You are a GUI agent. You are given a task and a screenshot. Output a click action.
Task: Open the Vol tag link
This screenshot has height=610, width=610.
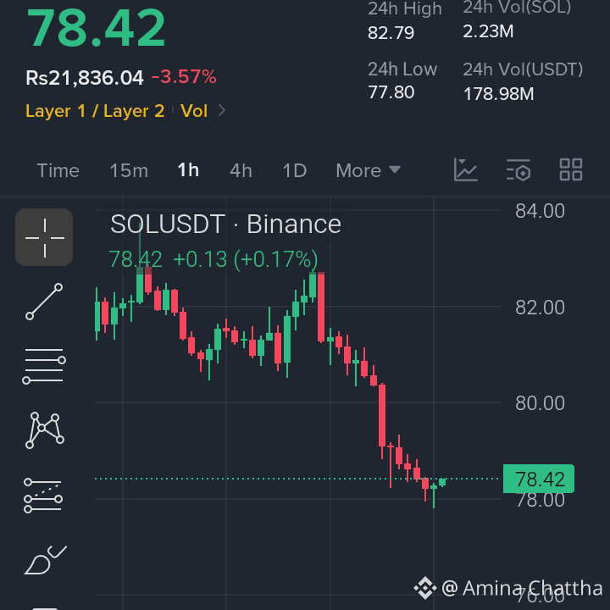(194, 111)
